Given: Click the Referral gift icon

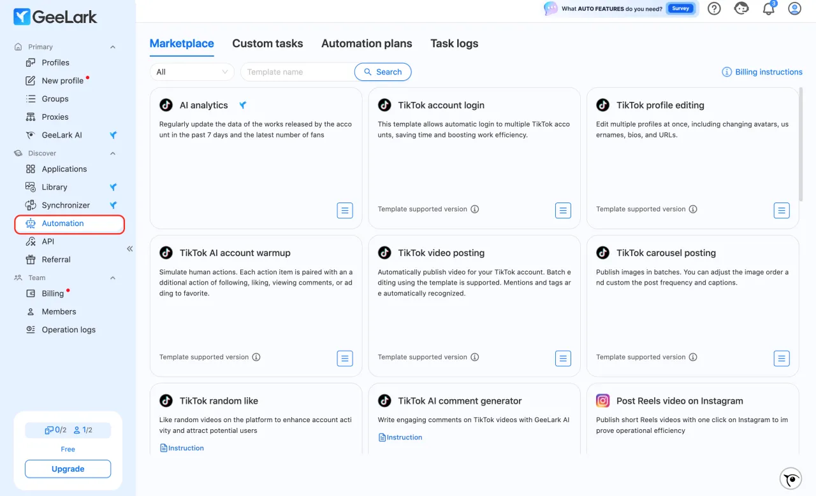Looking at the screenshot, I should 30,260.
